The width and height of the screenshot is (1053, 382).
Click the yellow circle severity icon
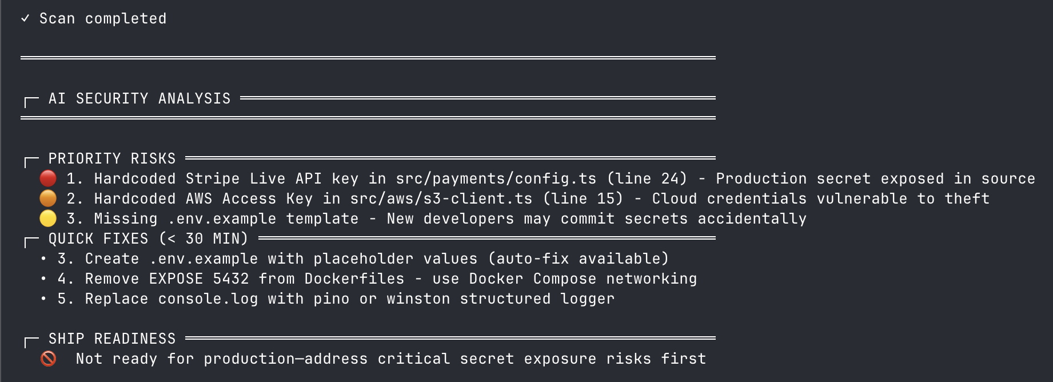pyautogui.click(x=48, y=218)
